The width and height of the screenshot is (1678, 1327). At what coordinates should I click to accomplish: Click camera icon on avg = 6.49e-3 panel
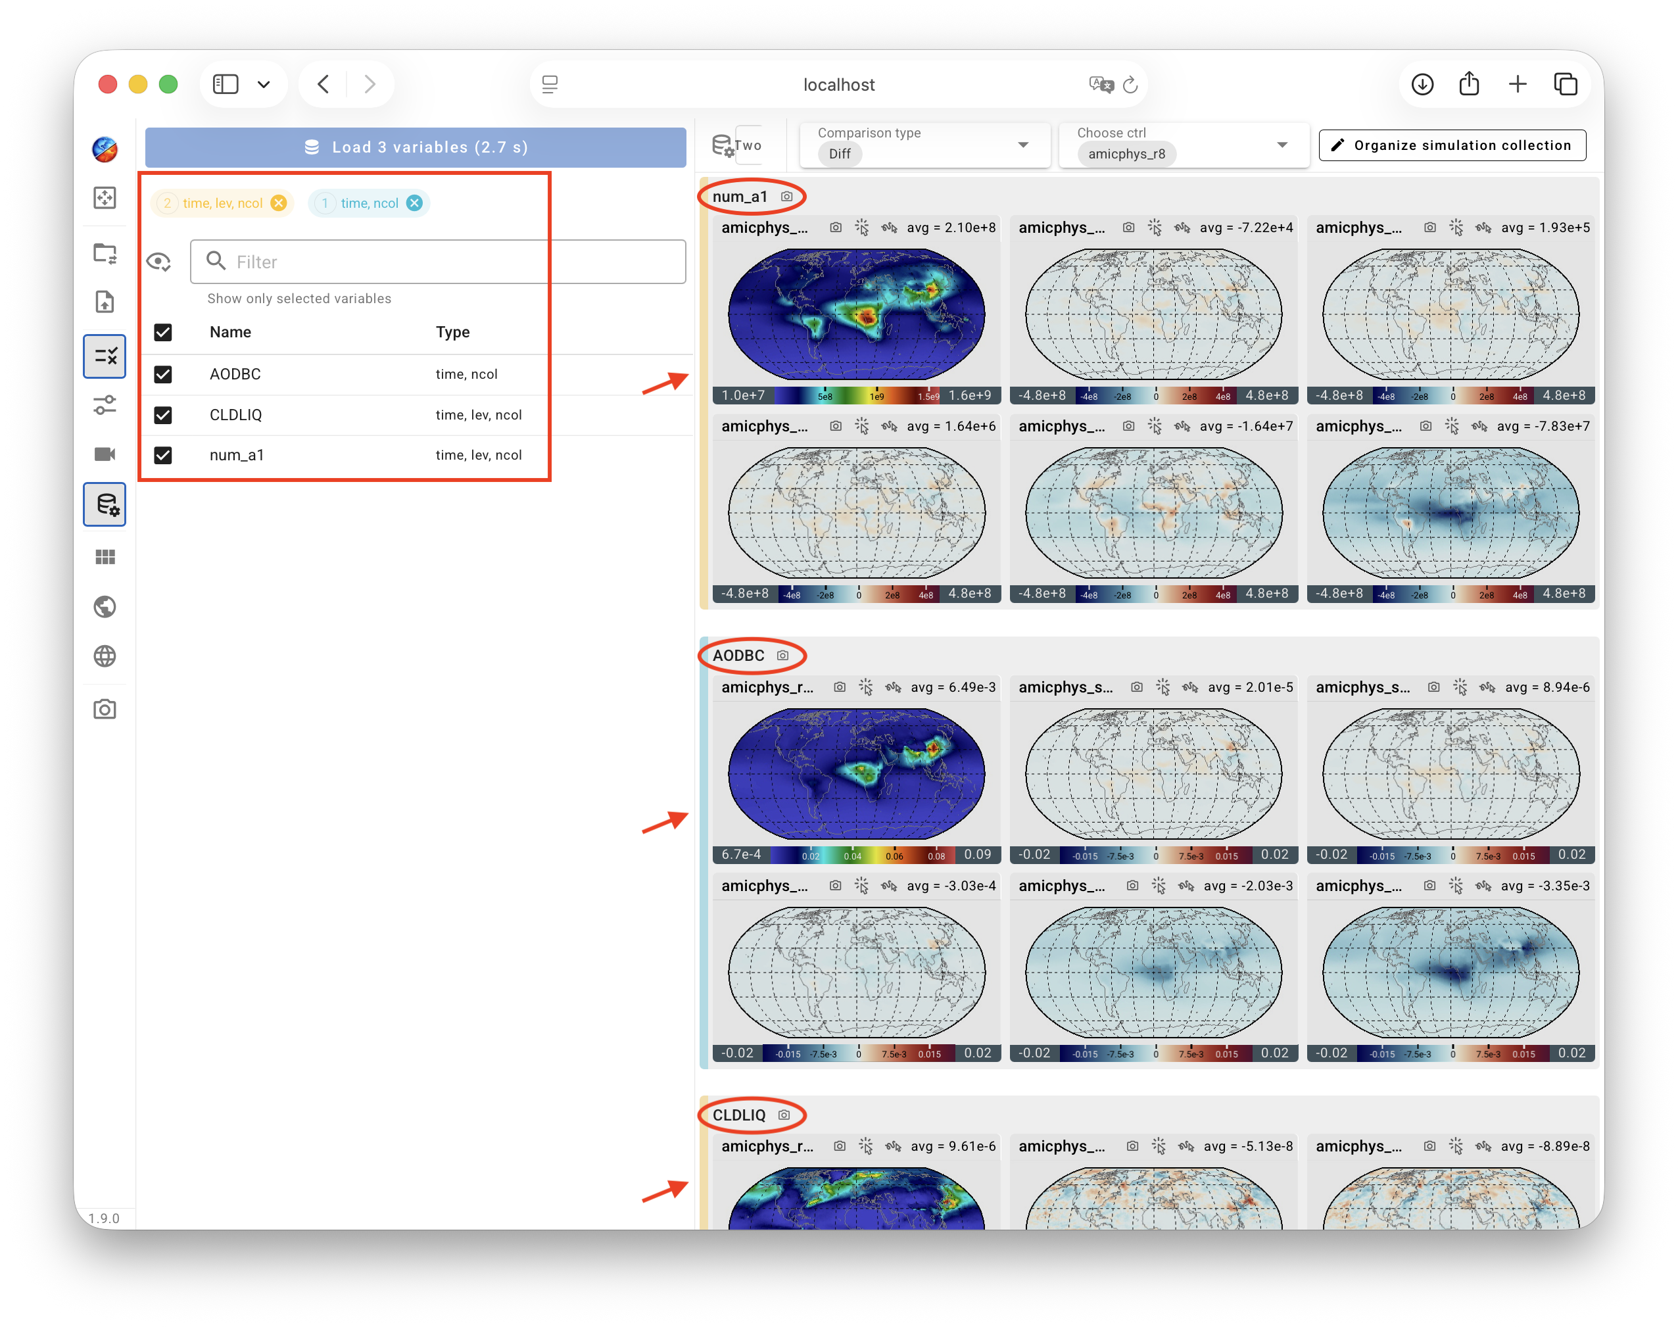pos(840,687)
